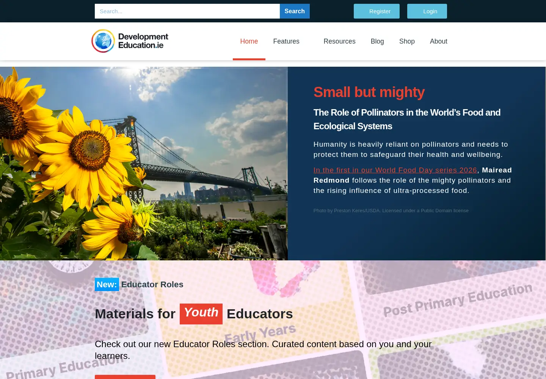The image size is (546, 379).
Task: Click the red 'Youth' rotating word
Action: pyautogui.click(x=201, y=314)
